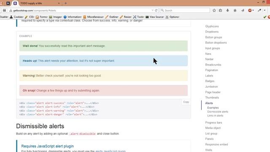The height and width of the screenshot is (152, 270).
Task: Go to List group in sidebar
Action: click(211, 133)
